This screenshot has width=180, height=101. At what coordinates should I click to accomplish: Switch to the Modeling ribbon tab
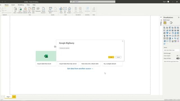21,5
